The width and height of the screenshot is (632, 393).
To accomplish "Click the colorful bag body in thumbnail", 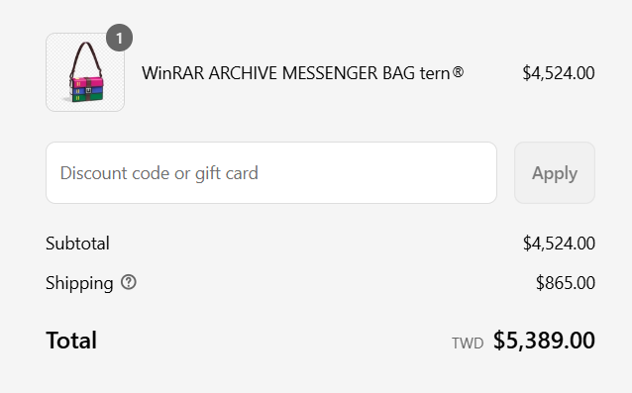I will tap(86, 89).
